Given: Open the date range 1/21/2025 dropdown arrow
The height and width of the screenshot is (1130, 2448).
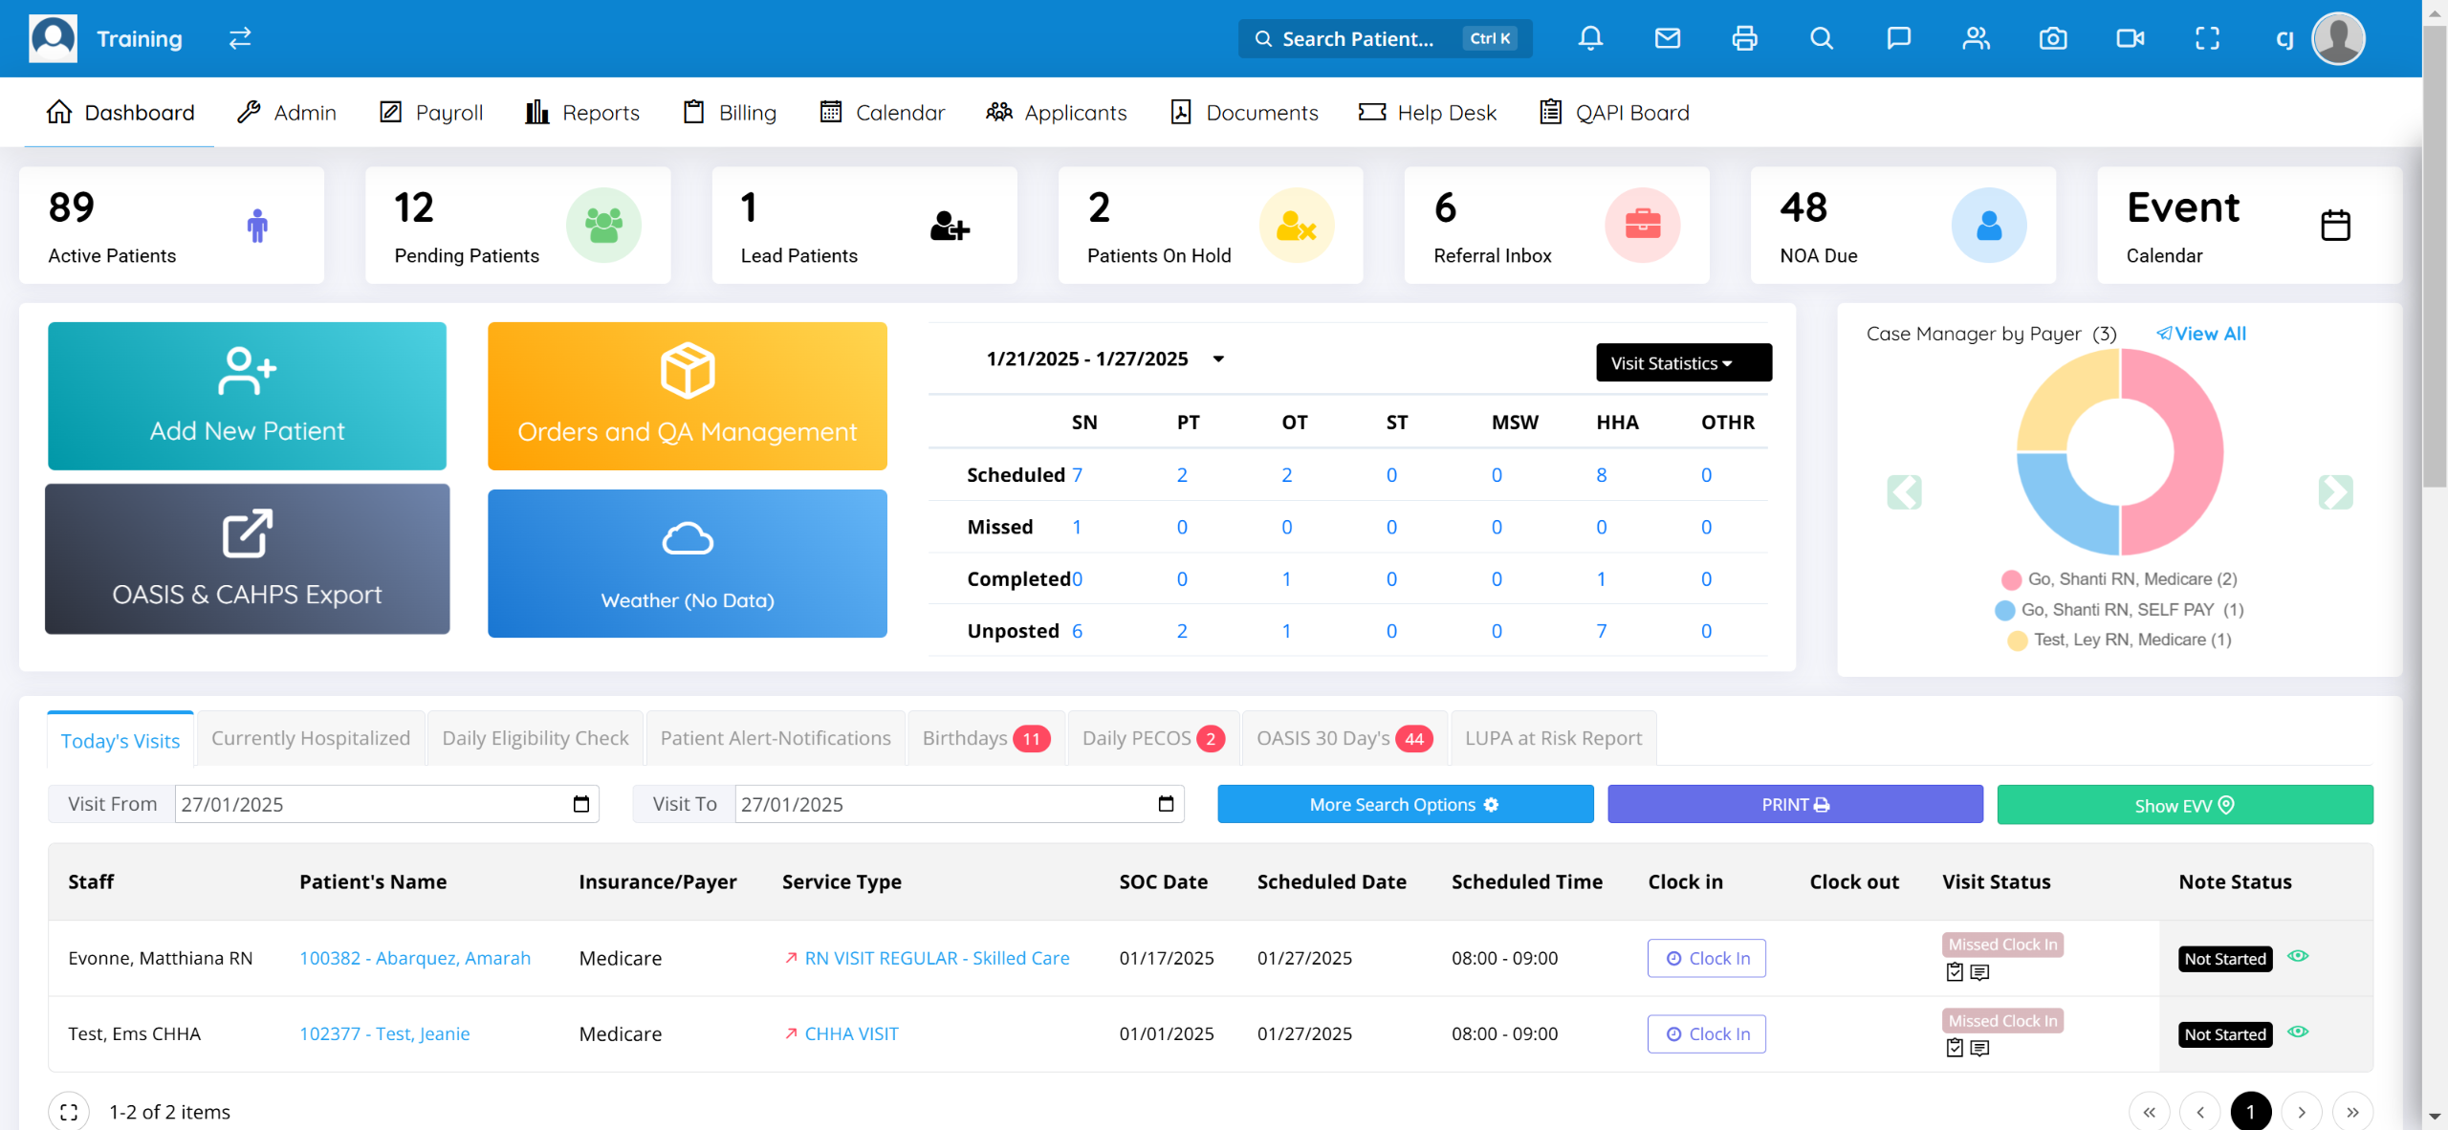Looking at the screenshot, I should [x=1218, y=359].
